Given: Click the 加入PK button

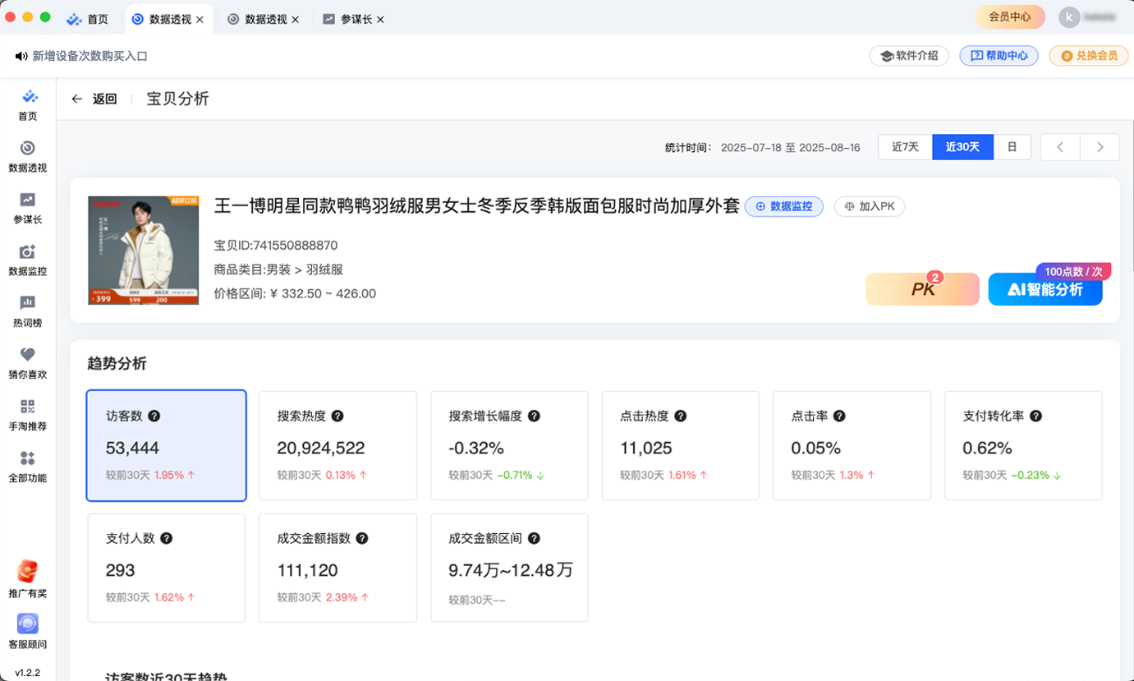Looking at the screenshot, I should click(869, 206).
